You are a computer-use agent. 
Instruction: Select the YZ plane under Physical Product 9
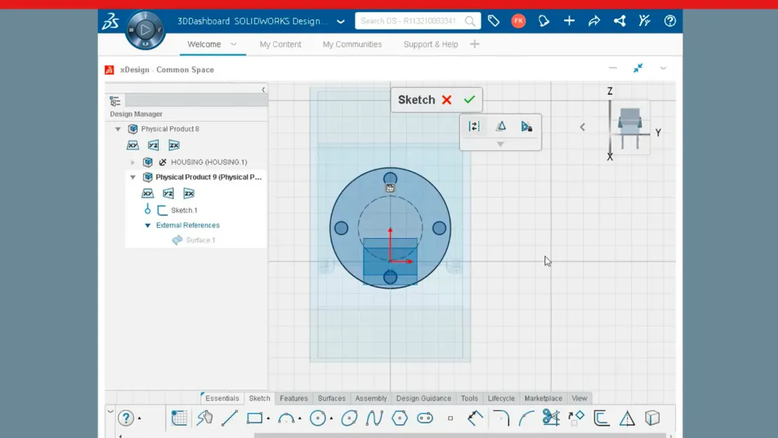click(x=168, y=194)
